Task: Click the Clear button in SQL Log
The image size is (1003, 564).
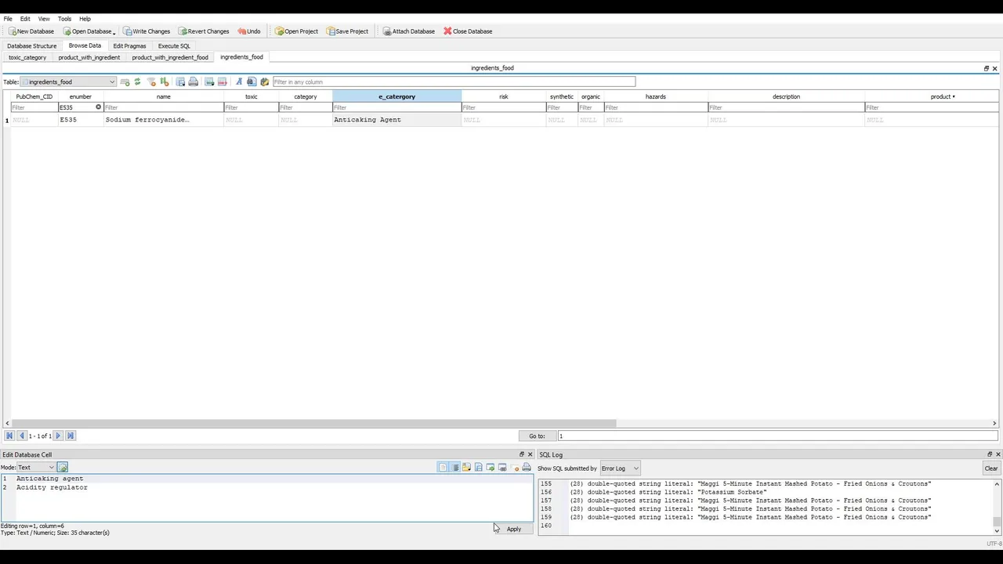Action: click(991, 468)
